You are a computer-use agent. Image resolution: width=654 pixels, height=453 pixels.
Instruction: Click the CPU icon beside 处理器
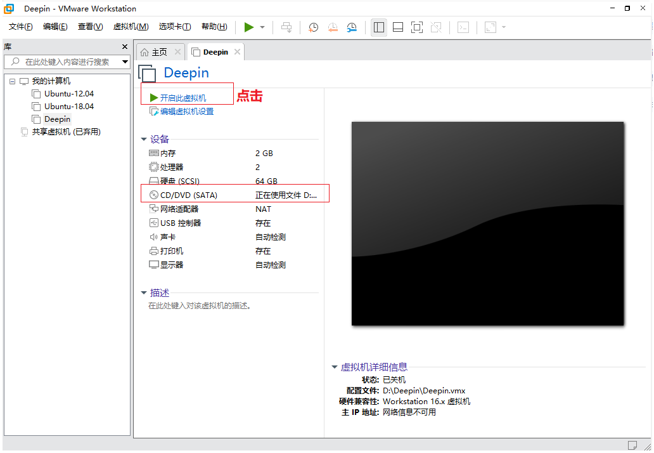(x=154, y=167)
